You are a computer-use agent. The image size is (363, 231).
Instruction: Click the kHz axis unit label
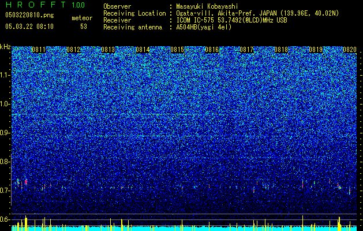[x=5, y=47]
